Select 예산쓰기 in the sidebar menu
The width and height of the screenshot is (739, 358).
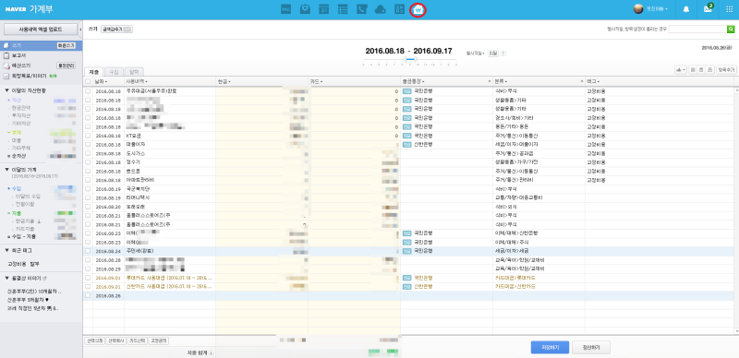pyautogui.click(x=21, y=66)
